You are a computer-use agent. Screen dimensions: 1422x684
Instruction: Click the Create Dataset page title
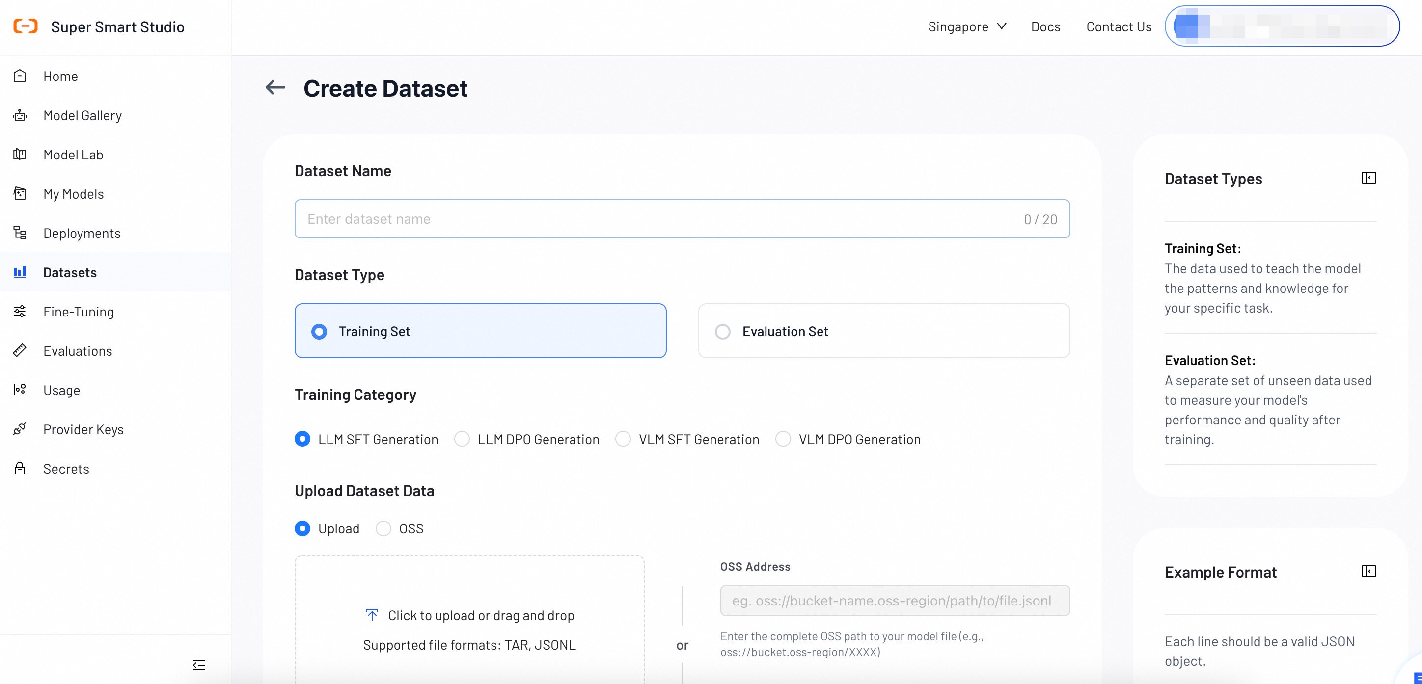(x=385, y=88)
